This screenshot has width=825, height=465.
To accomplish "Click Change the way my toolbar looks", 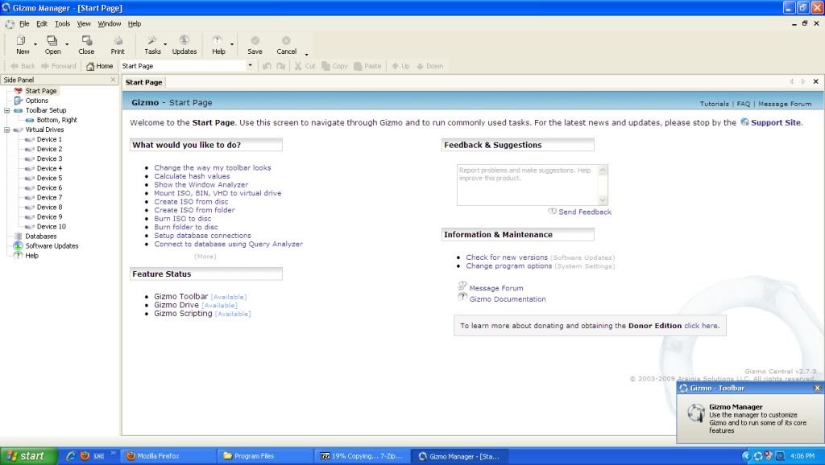I will pos(213,167).
